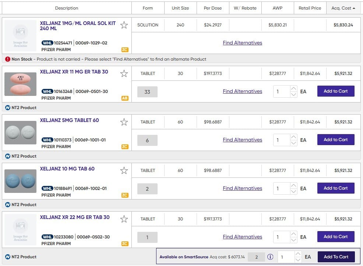Image resolution: width=363 pixels, height=266 pixels.
Task: Open XELJANZ XR 11 MG ER TAB 30 link
Action: point(74,72)
